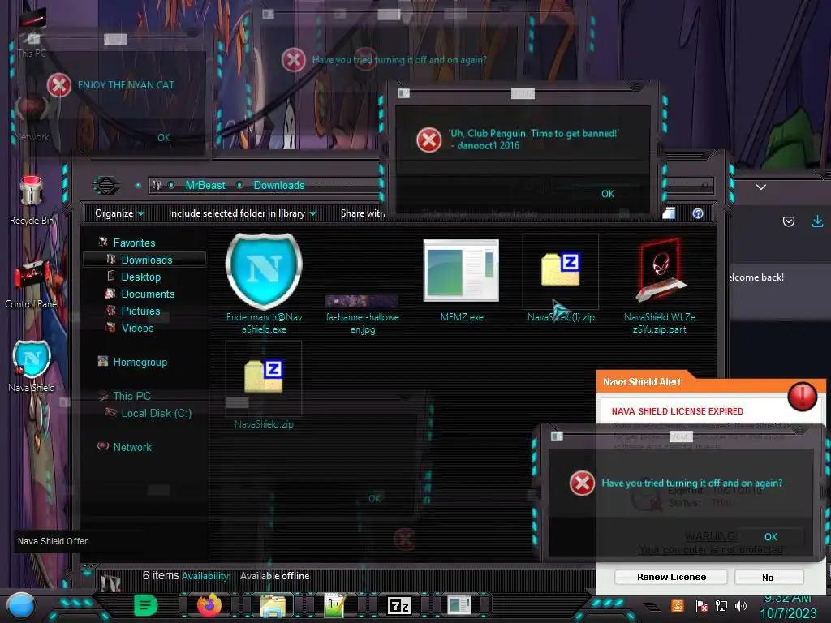Select NavaShield(1).zip file
Screen dimensions: 831x623
tap(561, 279)
